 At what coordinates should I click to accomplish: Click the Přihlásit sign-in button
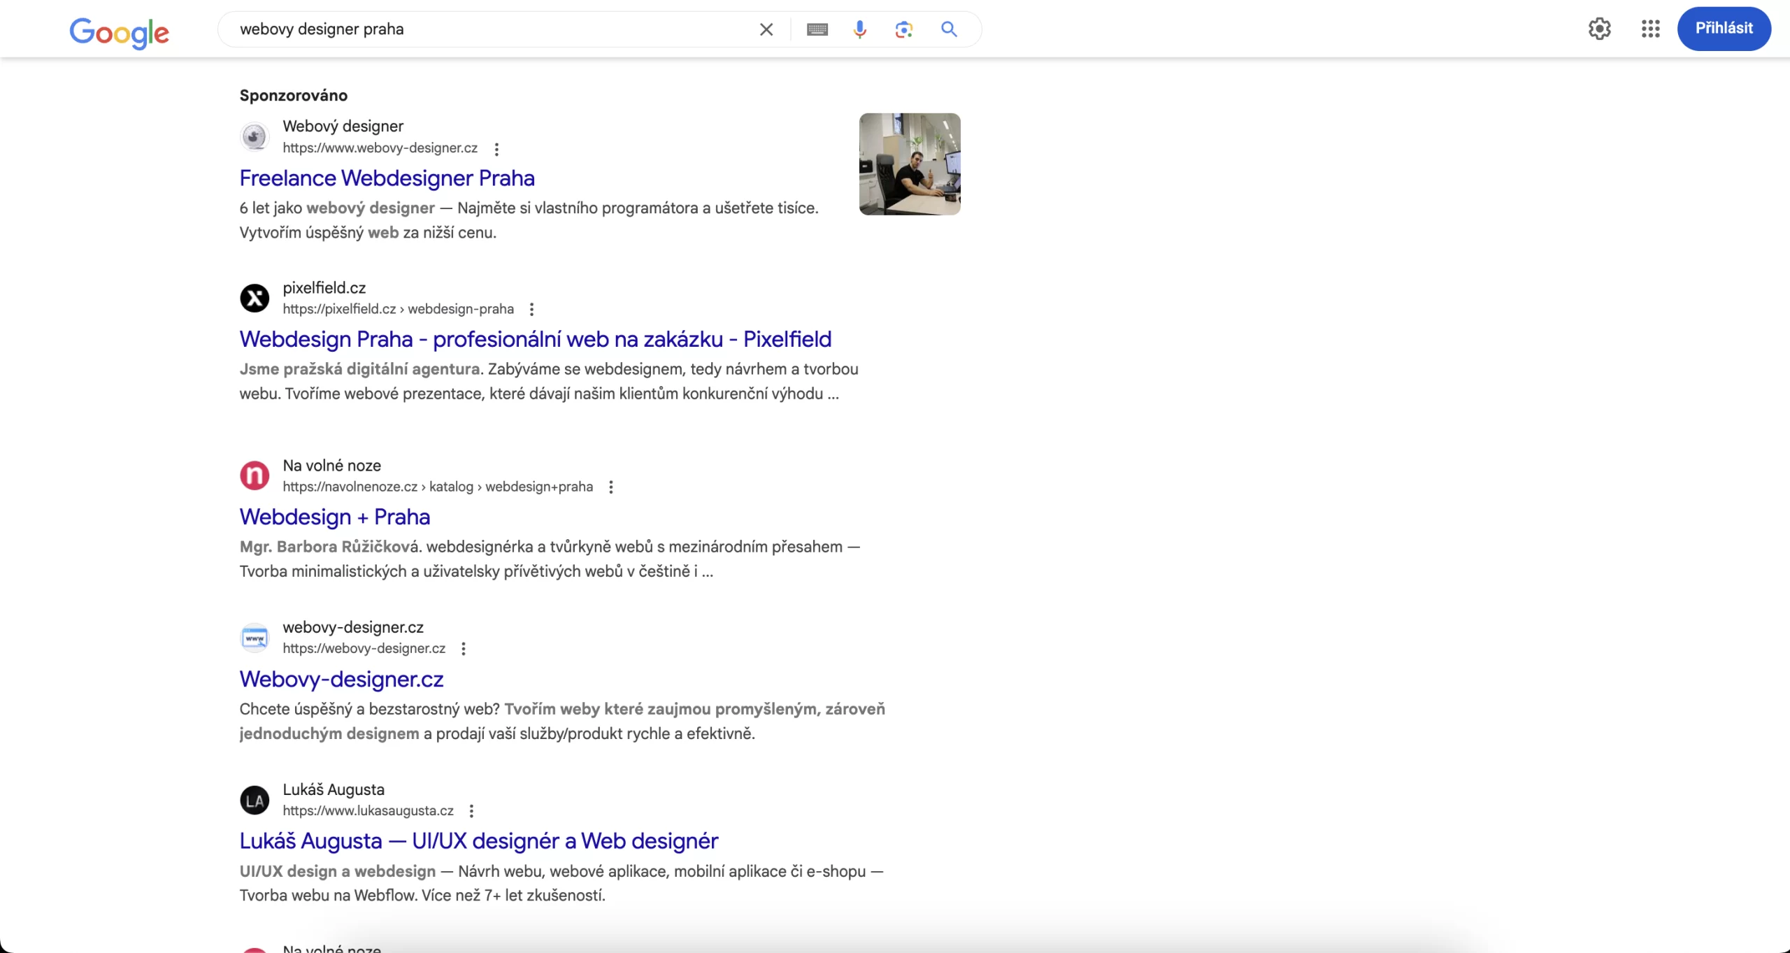coord(1724,29)
